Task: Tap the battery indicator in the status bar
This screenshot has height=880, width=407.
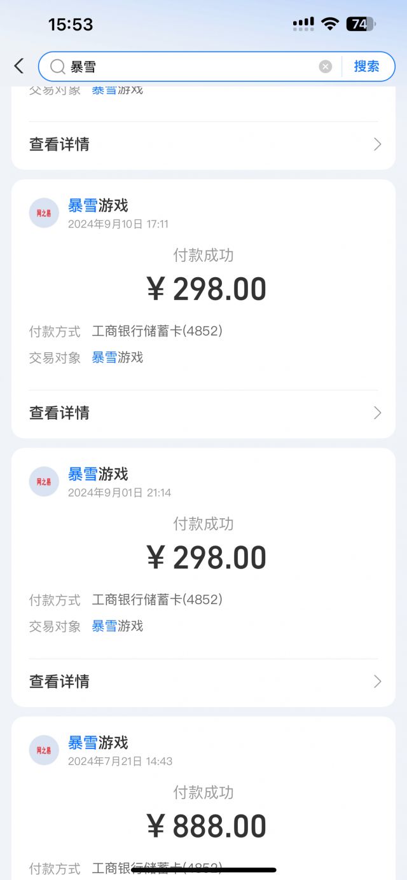Action: 361,24
